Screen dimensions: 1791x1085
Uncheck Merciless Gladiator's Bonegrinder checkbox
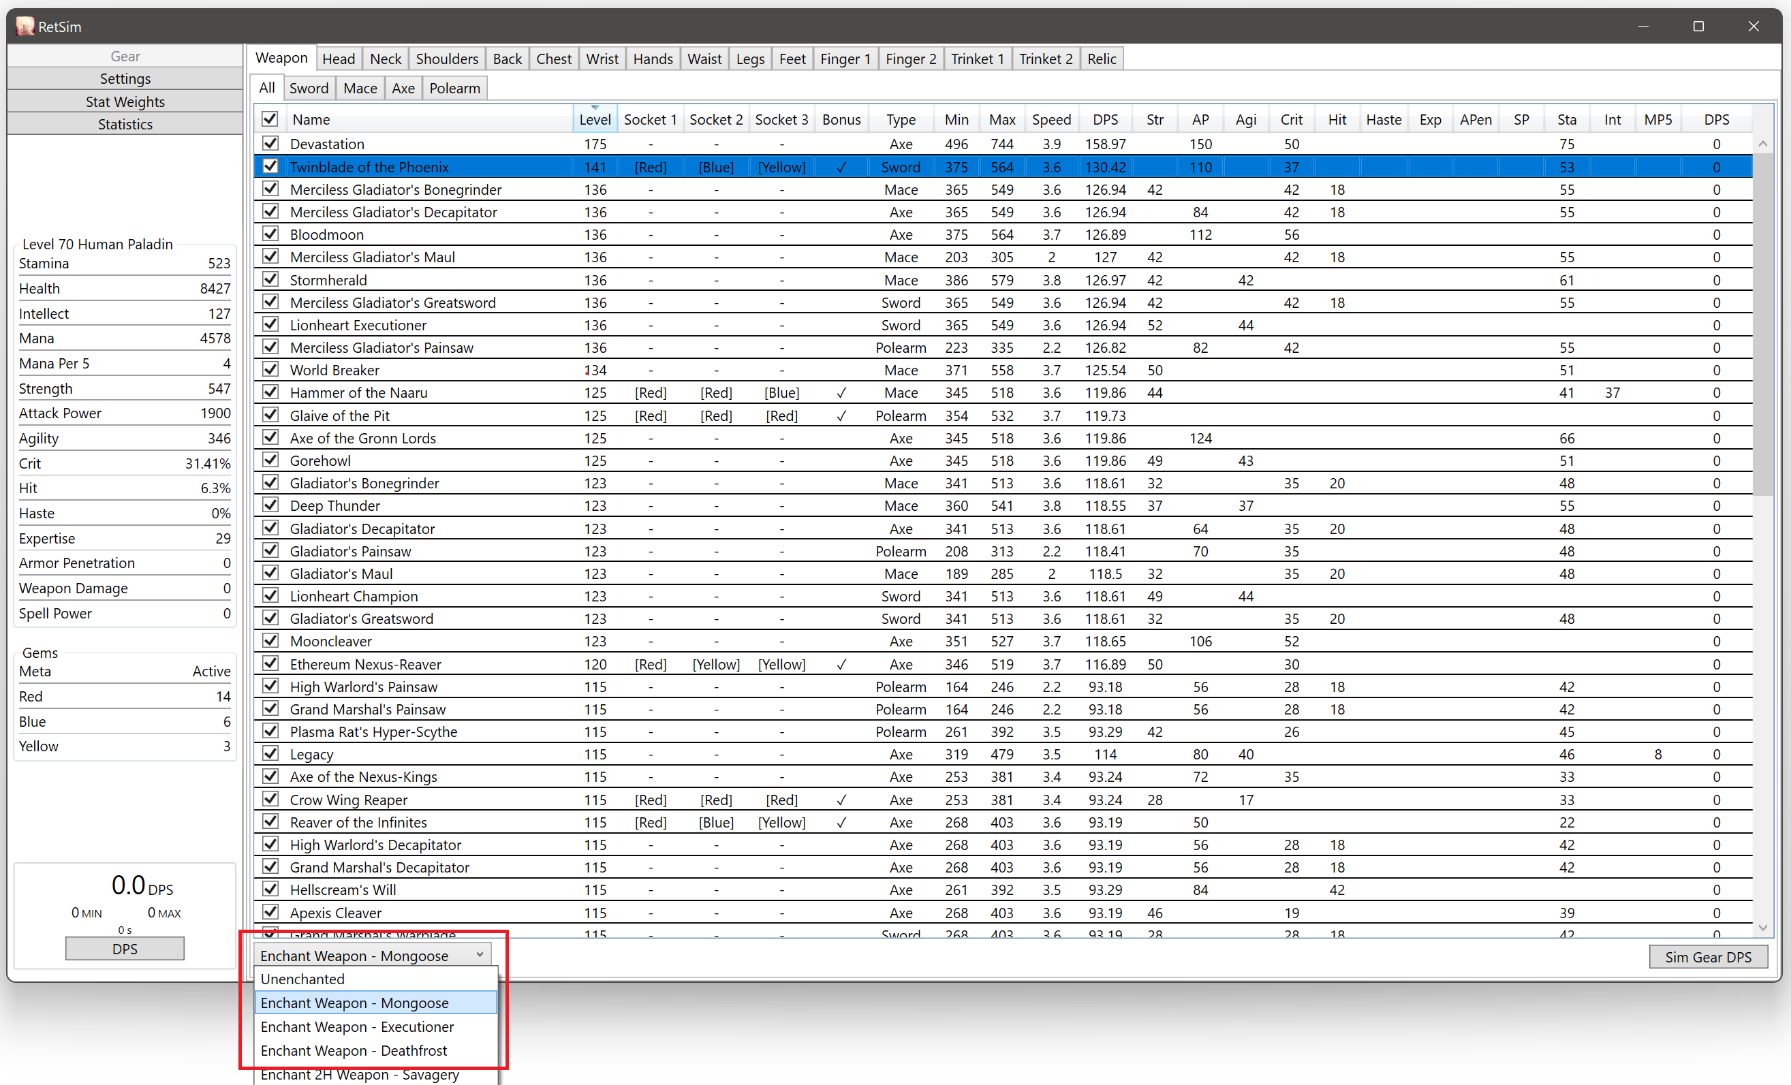point(270,189)
